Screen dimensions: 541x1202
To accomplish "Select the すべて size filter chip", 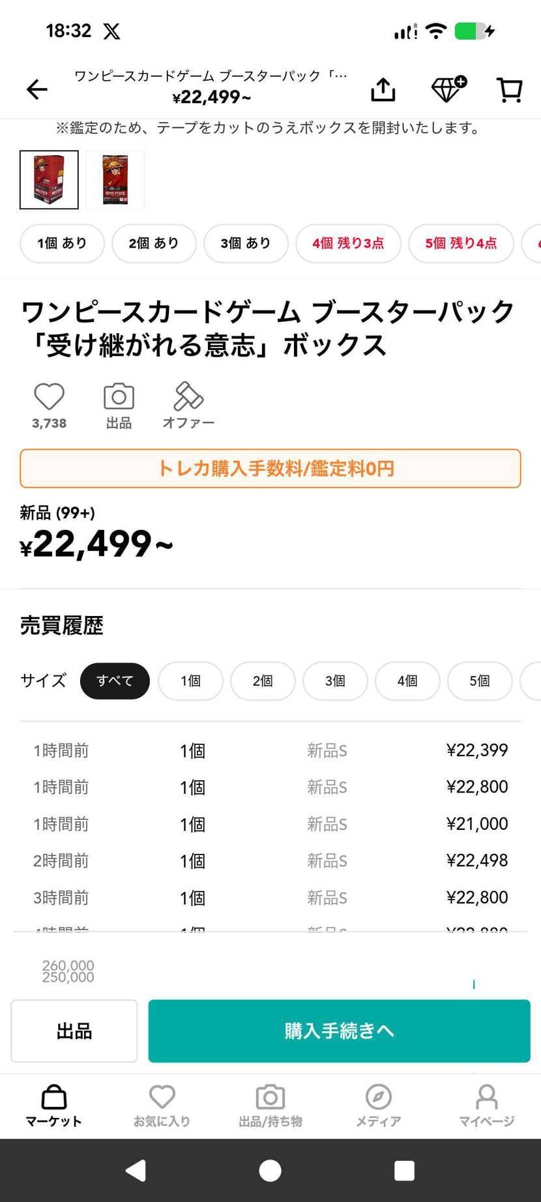I will click(x=114, y=681).
